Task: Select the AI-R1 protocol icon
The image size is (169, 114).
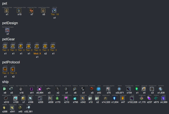Action: [x=13, y=69]
